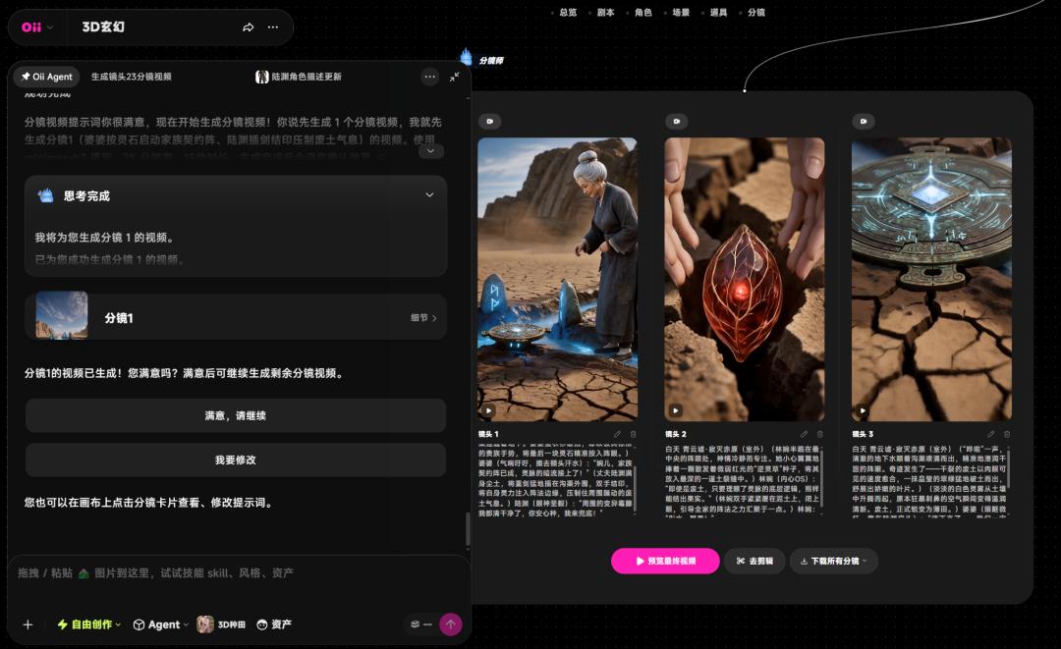Click the chat panel vertical scrollbar

coord(468,529)
